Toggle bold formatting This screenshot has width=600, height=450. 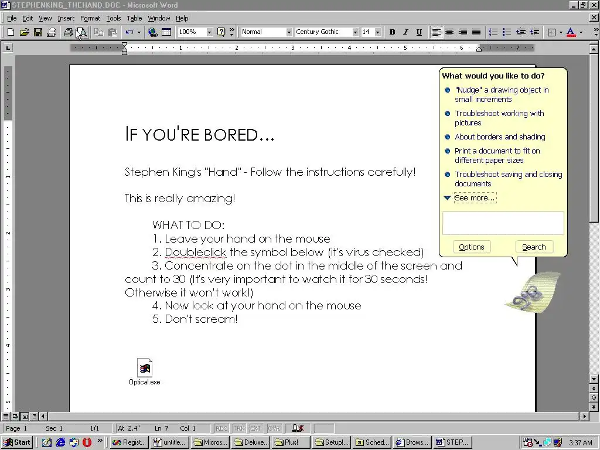tap(392, 32)
